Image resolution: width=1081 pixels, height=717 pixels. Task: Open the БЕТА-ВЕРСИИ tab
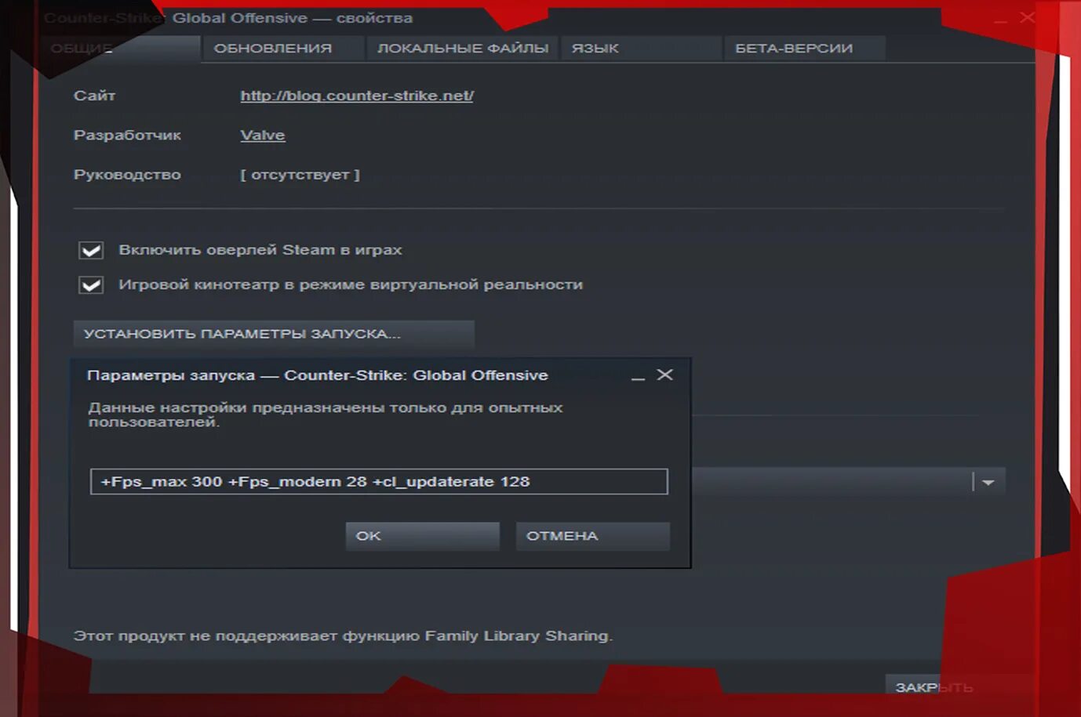(x=804, y=49)
